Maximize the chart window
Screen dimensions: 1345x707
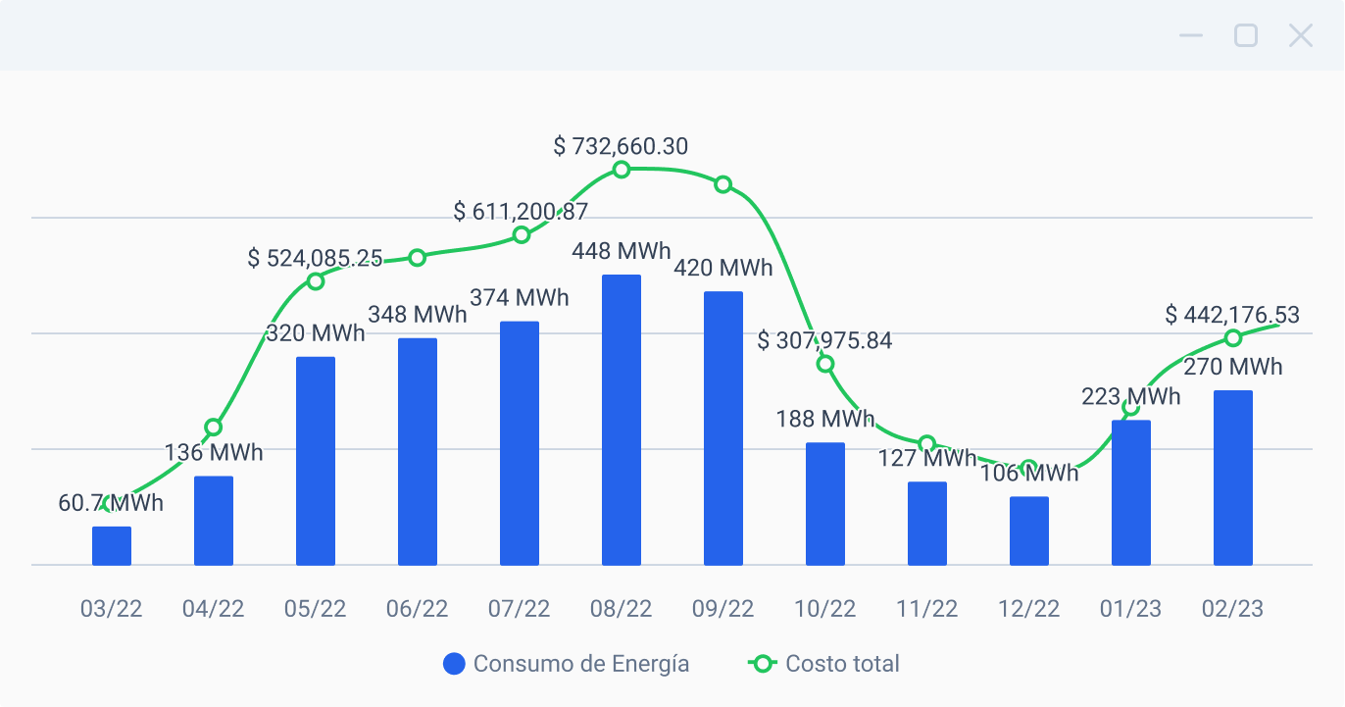1246,36
